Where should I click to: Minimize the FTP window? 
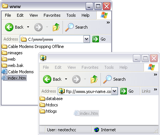(137, 58)
